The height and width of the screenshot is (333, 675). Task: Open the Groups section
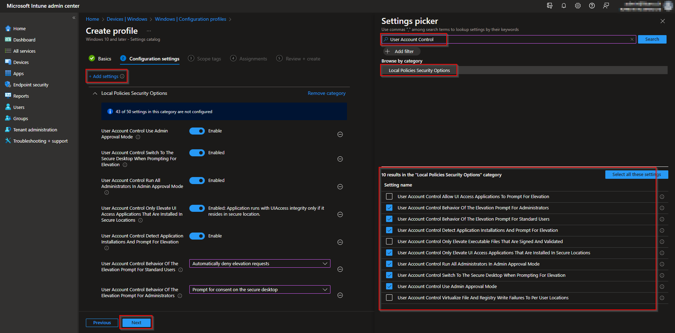click(x=20, y=118)
